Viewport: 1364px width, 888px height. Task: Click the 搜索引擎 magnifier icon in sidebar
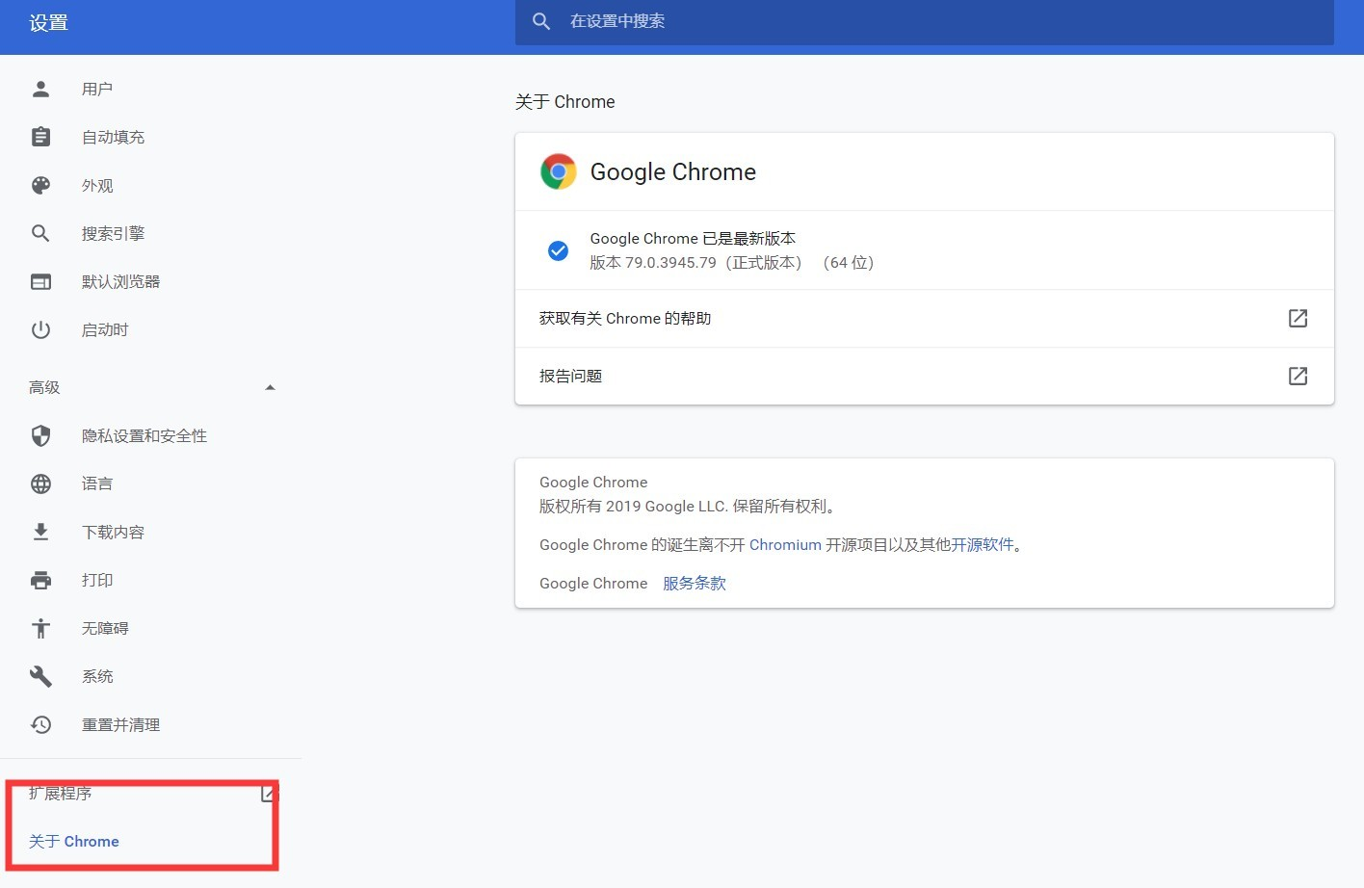[40, 233]
